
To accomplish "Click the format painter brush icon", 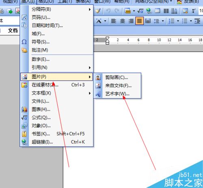I will (x=98, y=11).
